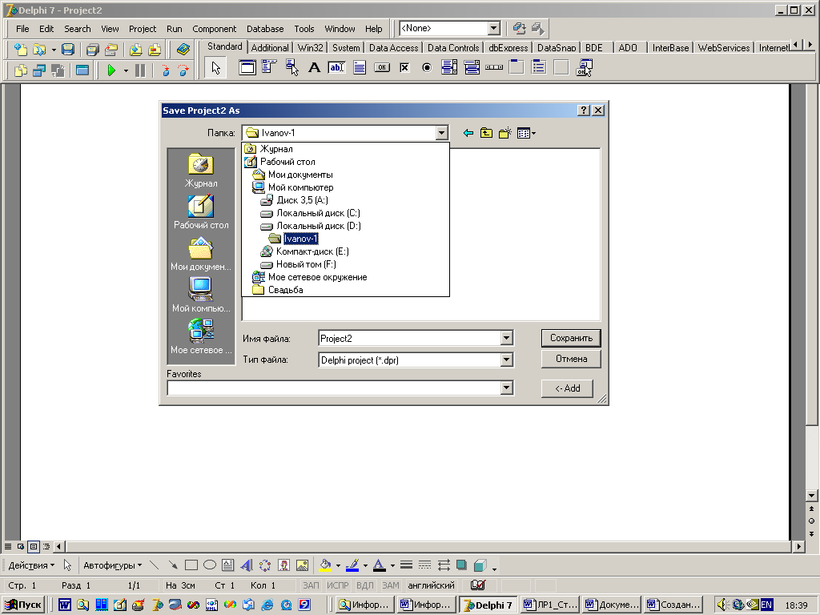Click into the Имя файла text field
Screen dimensions: 820x615
[409, 339]
